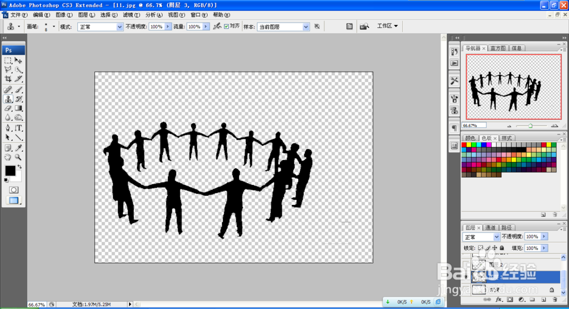Reset default foreground and background colors
This screenshot has height=309, width=569.
pos(6,180)
